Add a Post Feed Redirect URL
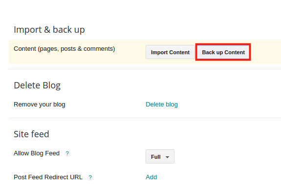Screen dimensions: 281x189 [151, 177]
